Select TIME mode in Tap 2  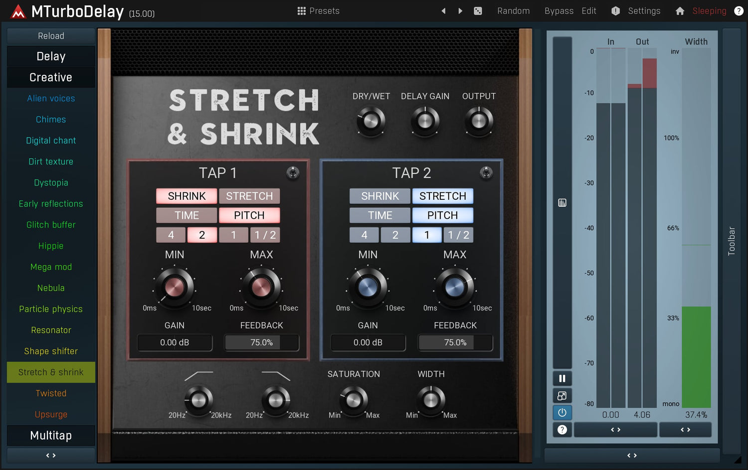tap(380, 215)
